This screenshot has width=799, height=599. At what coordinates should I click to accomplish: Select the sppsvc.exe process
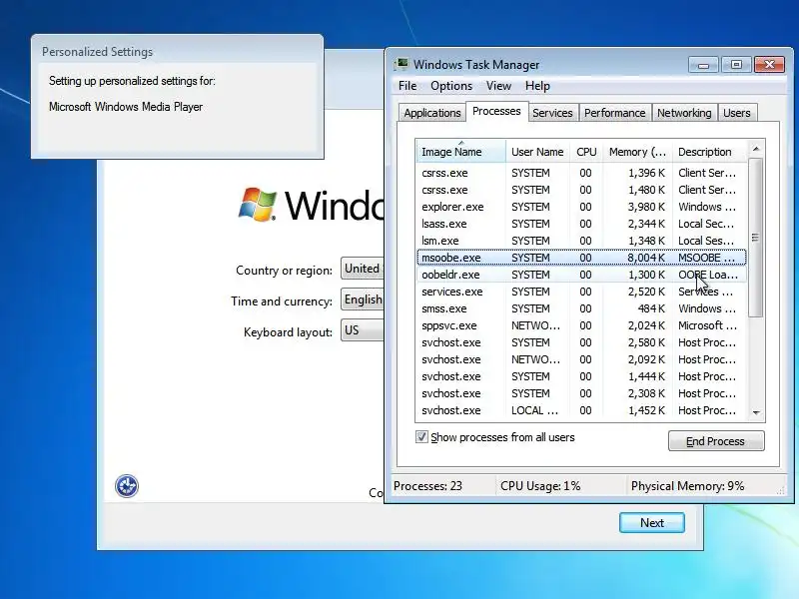pos(581,325)
